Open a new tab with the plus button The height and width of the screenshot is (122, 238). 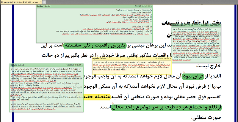[44, 2]
